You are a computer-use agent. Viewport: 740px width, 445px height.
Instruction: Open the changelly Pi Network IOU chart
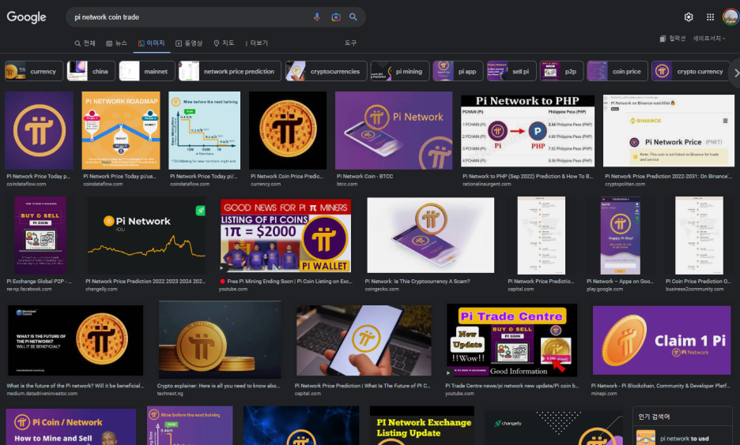[146, 235]
